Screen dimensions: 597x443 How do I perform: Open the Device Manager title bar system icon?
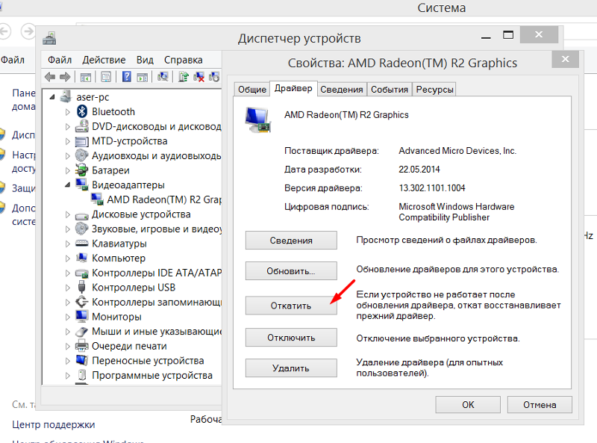49,38
